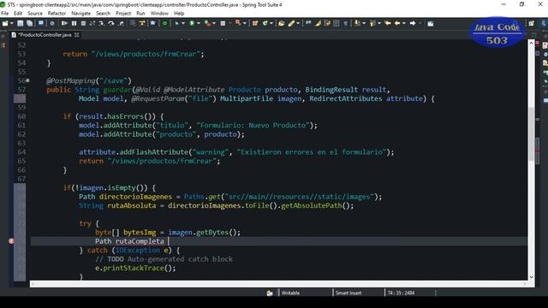Image resolution: width=548 pixels, height=308 pixels.
Task: Click the editor scrollbar down arrow
Action: tap(531, 277)
